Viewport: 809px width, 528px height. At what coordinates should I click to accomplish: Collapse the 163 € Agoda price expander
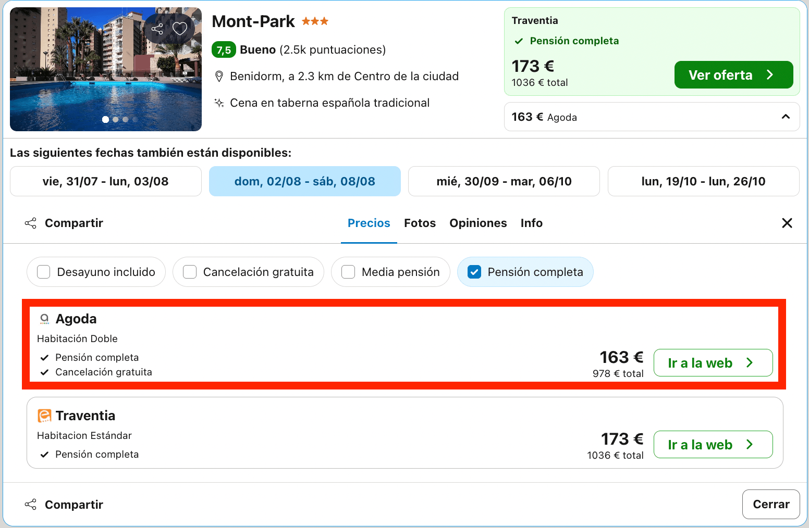(x=652, y=117)
